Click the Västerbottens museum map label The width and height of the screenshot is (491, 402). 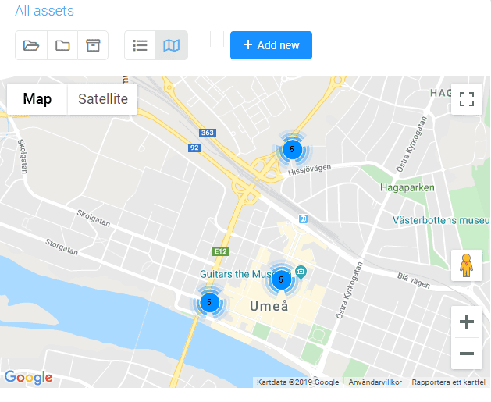pyautogui.click(x=442, y=220)
